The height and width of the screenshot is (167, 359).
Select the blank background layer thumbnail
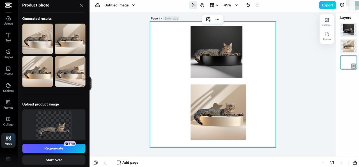coord(349,62)
